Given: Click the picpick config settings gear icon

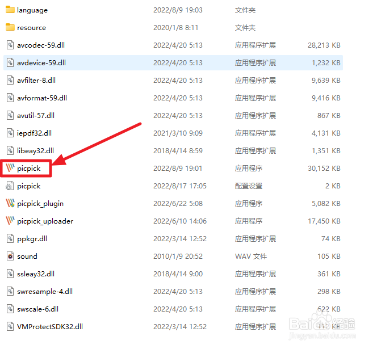Looking at the screenshot, I should tap(10, 186).
